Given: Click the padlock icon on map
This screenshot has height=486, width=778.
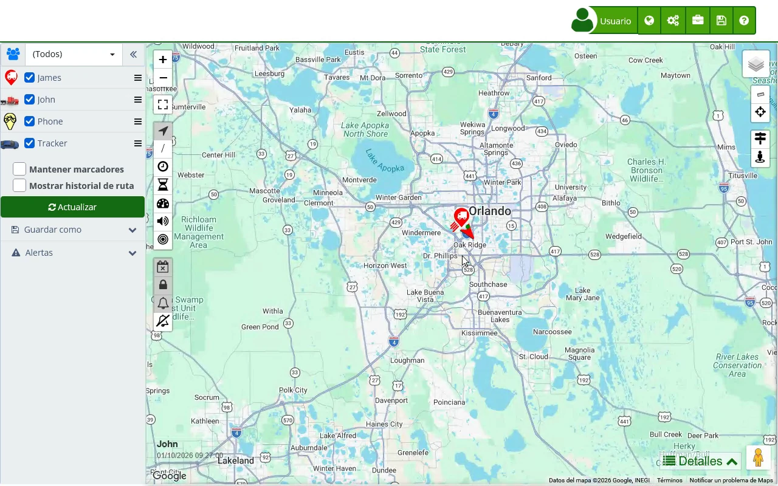Looking at the screenshot, I should point(163,285).
